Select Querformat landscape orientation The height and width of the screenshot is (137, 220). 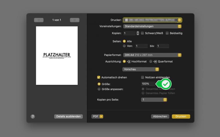coord(151,62)
